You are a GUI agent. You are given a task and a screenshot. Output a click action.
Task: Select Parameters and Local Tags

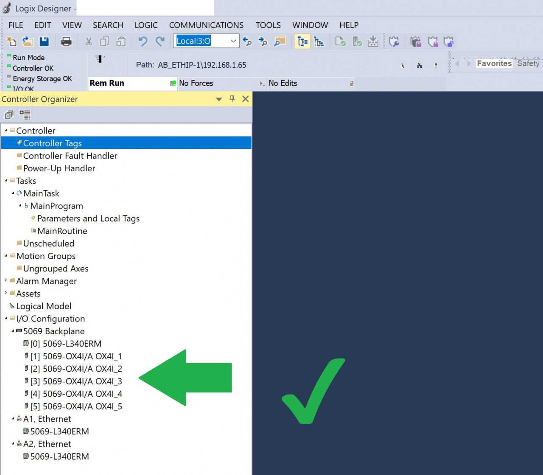[88, 218]
